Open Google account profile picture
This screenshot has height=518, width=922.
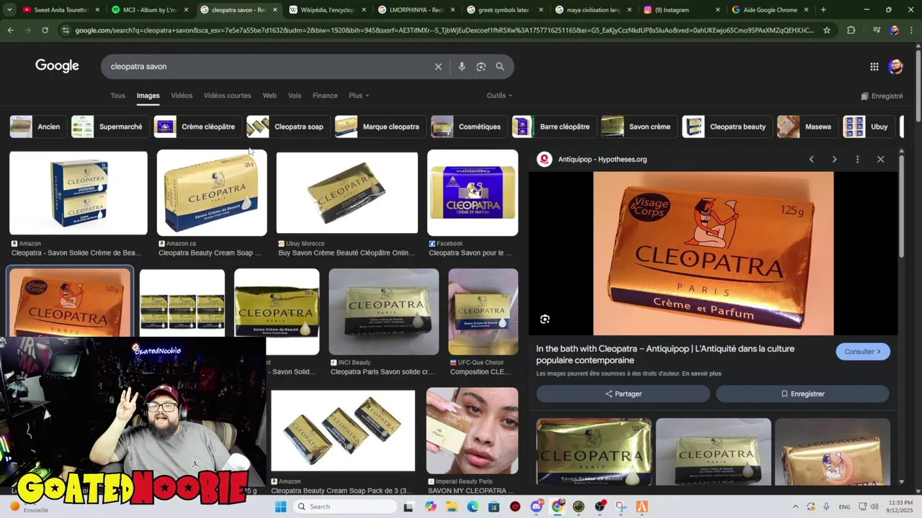[x=895, y=66]
